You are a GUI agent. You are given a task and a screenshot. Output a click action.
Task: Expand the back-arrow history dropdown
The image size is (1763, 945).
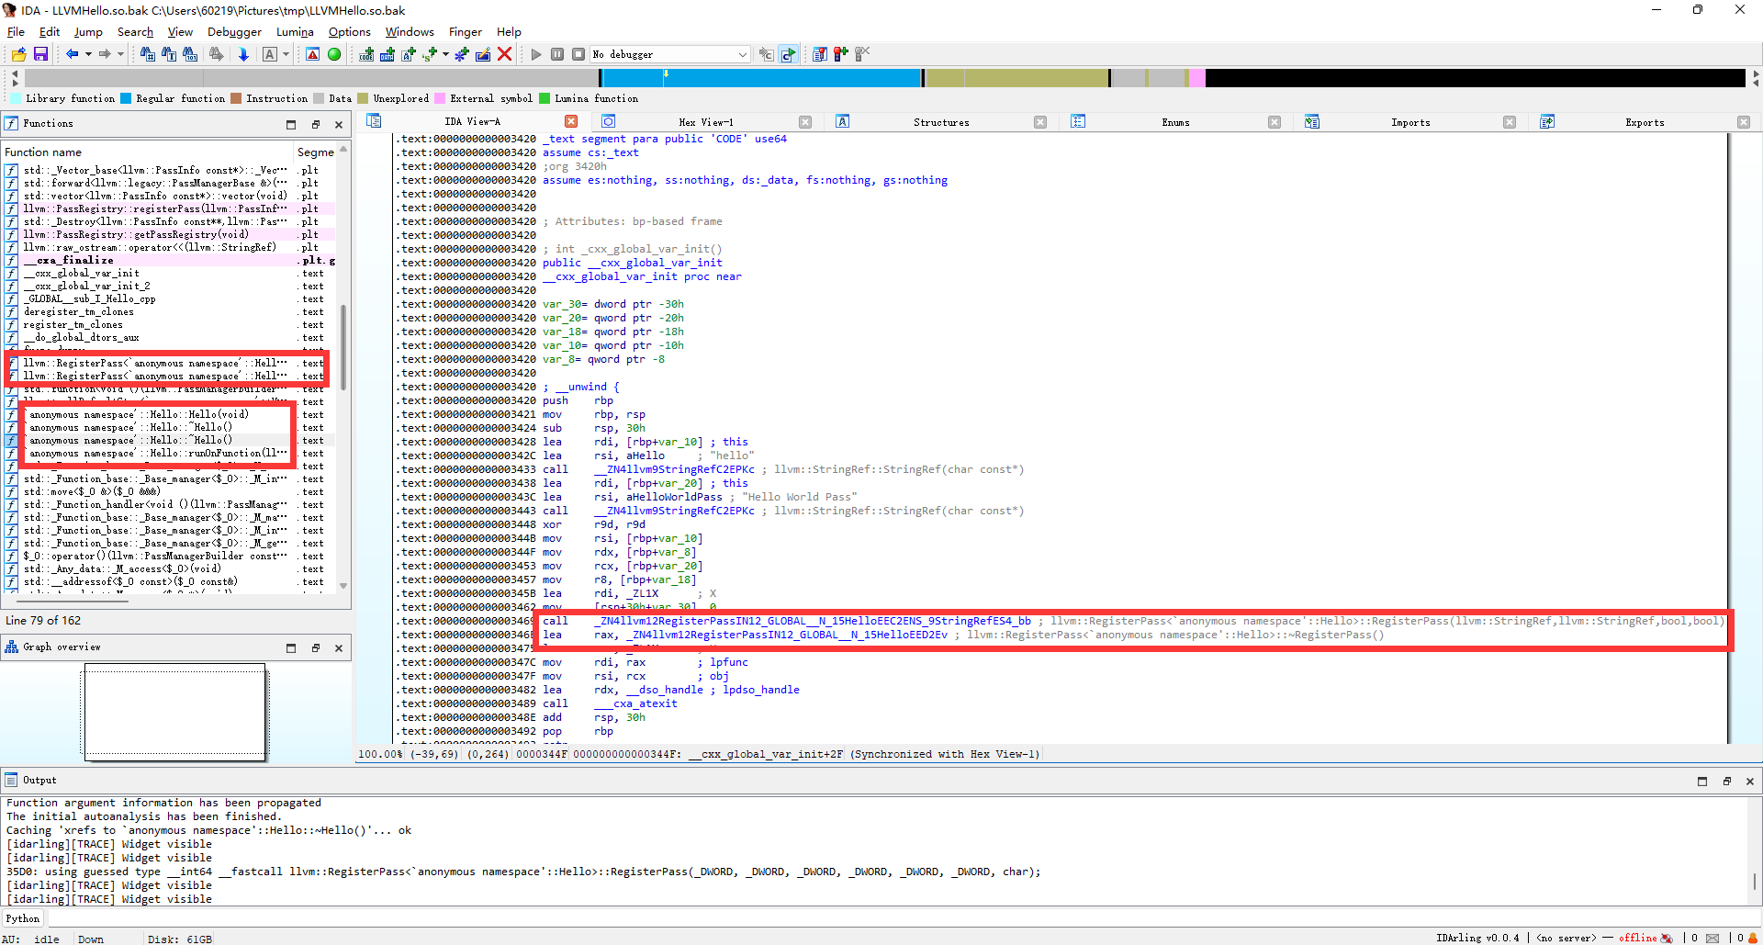88,54
